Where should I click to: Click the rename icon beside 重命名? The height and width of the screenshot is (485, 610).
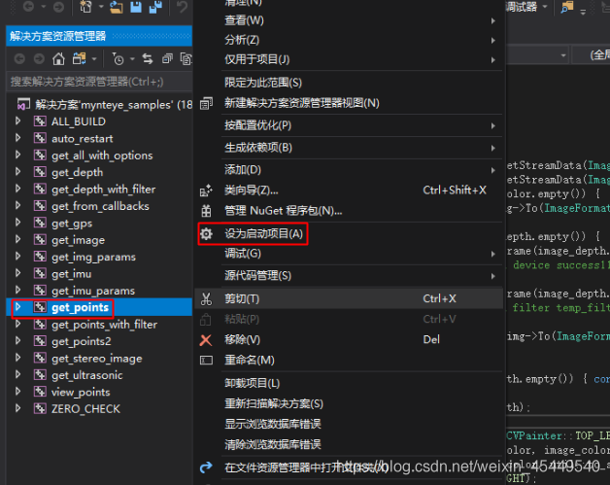pyautogui.click(x=206, y=360)
